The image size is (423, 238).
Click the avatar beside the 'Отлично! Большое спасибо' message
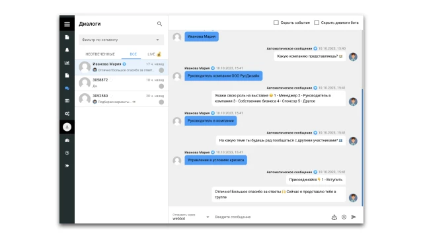(x=353, y=198)
